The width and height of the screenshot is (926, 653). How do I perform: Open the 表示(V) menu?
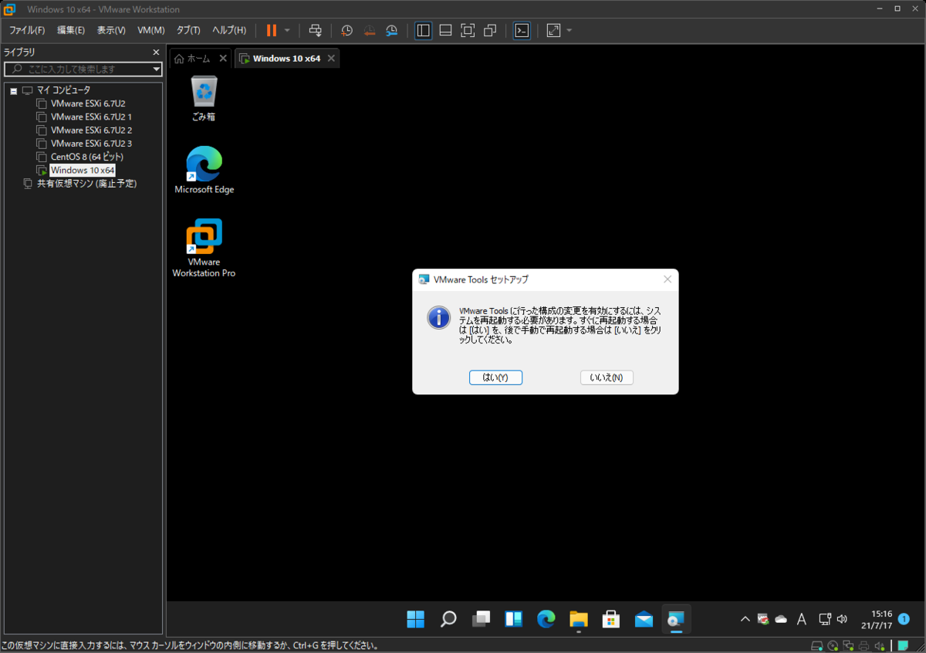click(111, 30)
